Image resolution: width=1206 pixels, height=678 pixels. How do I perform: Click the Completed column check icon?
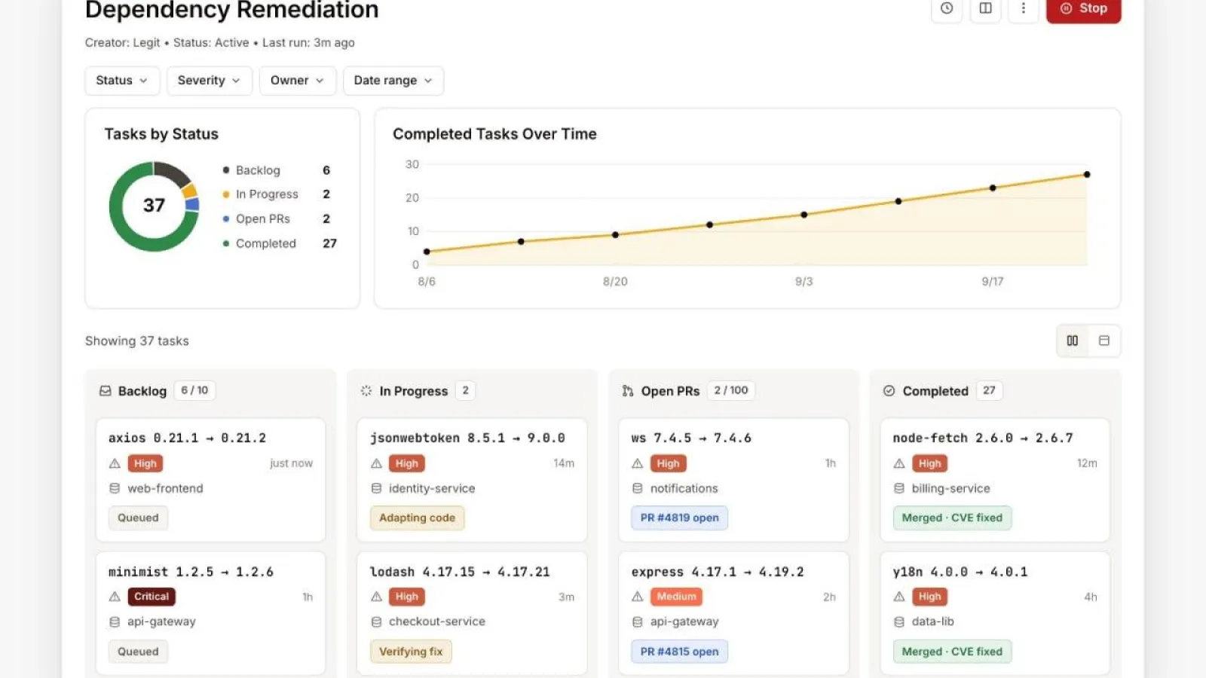click(x=889, y=391)
